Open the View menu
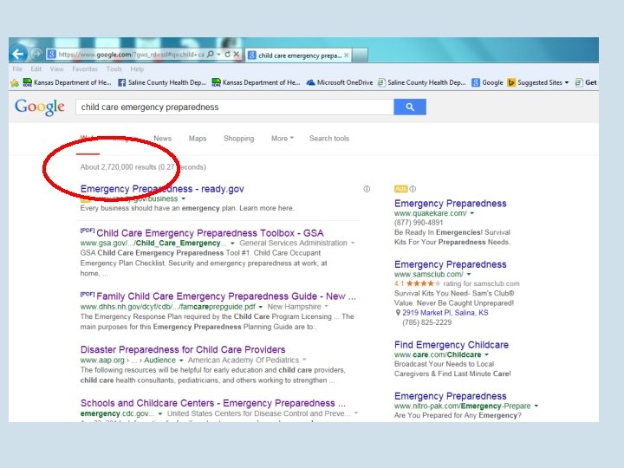624x468 pixels. 56,68
